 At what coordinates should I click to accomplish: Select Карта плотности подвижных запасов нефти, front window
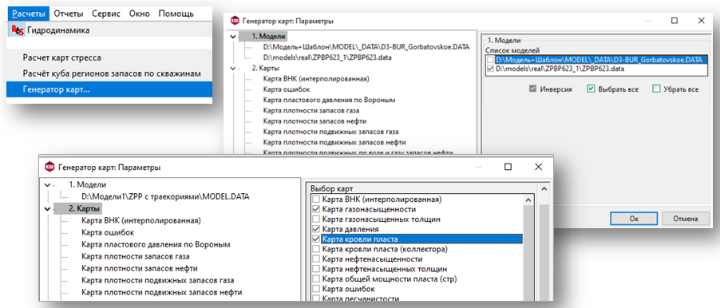pyautogui.click(x=161, y=292)
